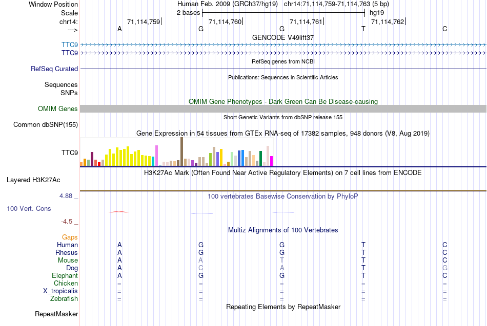Click the Human species row label
Screen dimensions: 487x326
coord(67,245)
